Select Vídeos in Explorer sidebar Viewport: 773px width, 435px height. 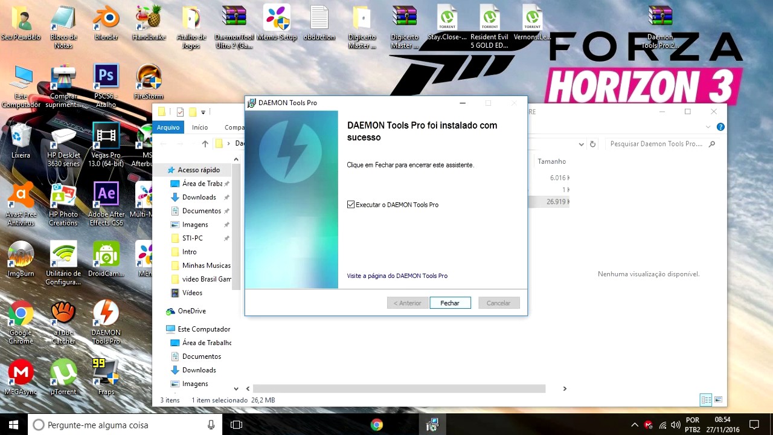pyautogui.click(x=192, y=292)
